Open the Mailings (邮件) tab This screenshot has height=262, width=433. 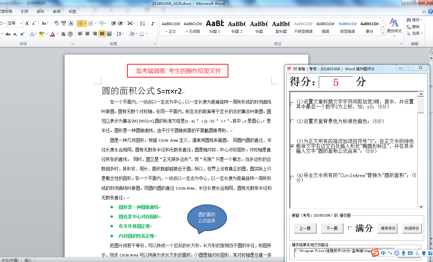(40, 11)
